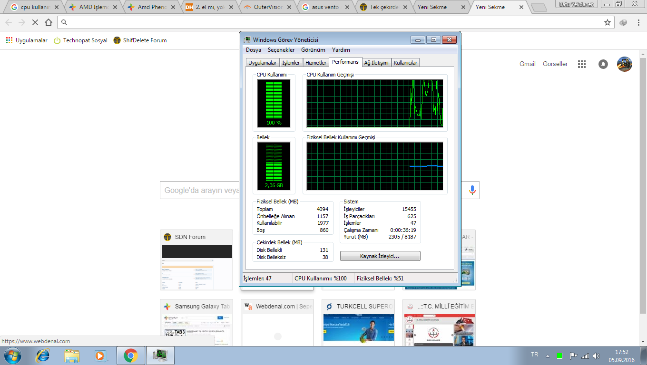Viewport: 647px width, 365px height.
Task: Launch Windows Media Player from the taskbar
Action: [100, 355]
